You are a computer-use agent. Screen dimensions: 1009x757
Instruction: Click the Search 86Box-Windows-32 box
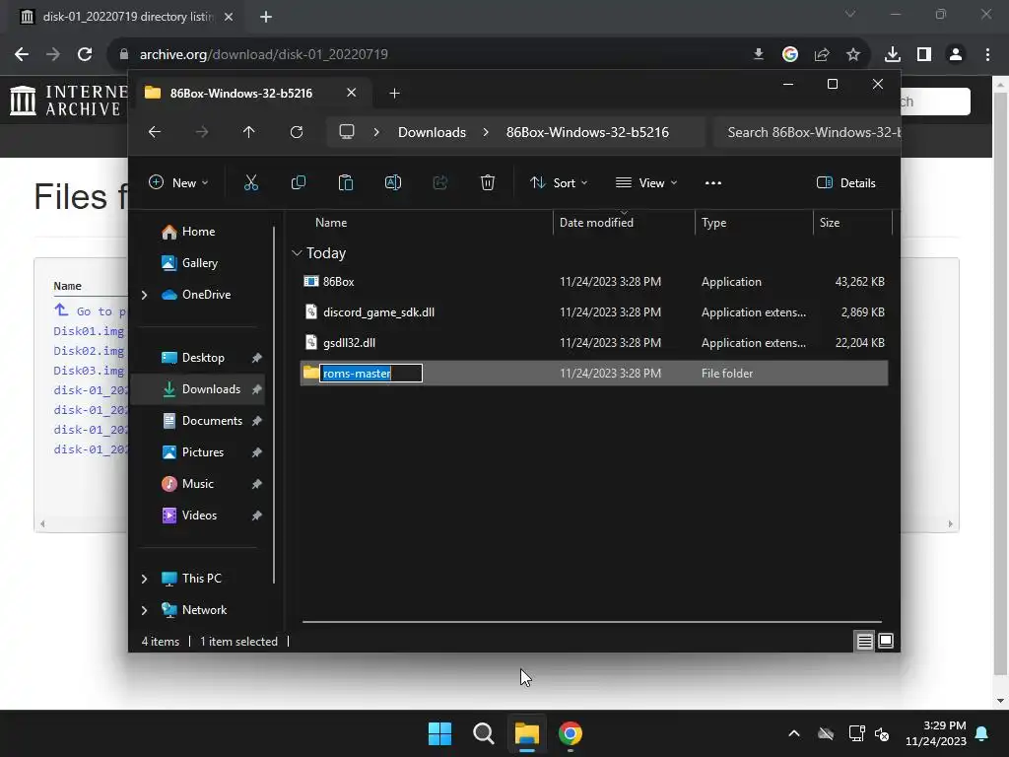point(807,132)
